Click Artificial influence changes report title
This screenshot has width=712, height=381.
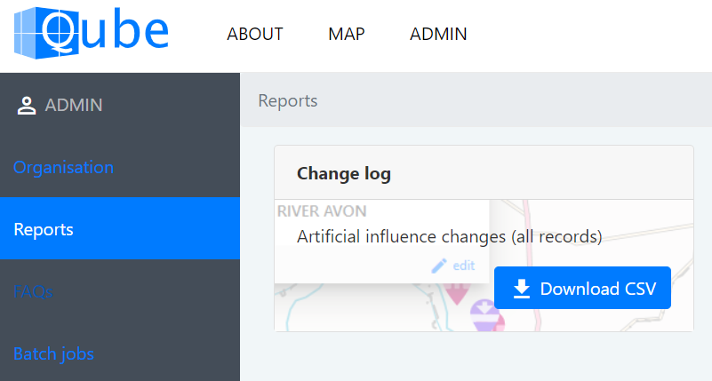pyautogui.click(x=450, y=237)
